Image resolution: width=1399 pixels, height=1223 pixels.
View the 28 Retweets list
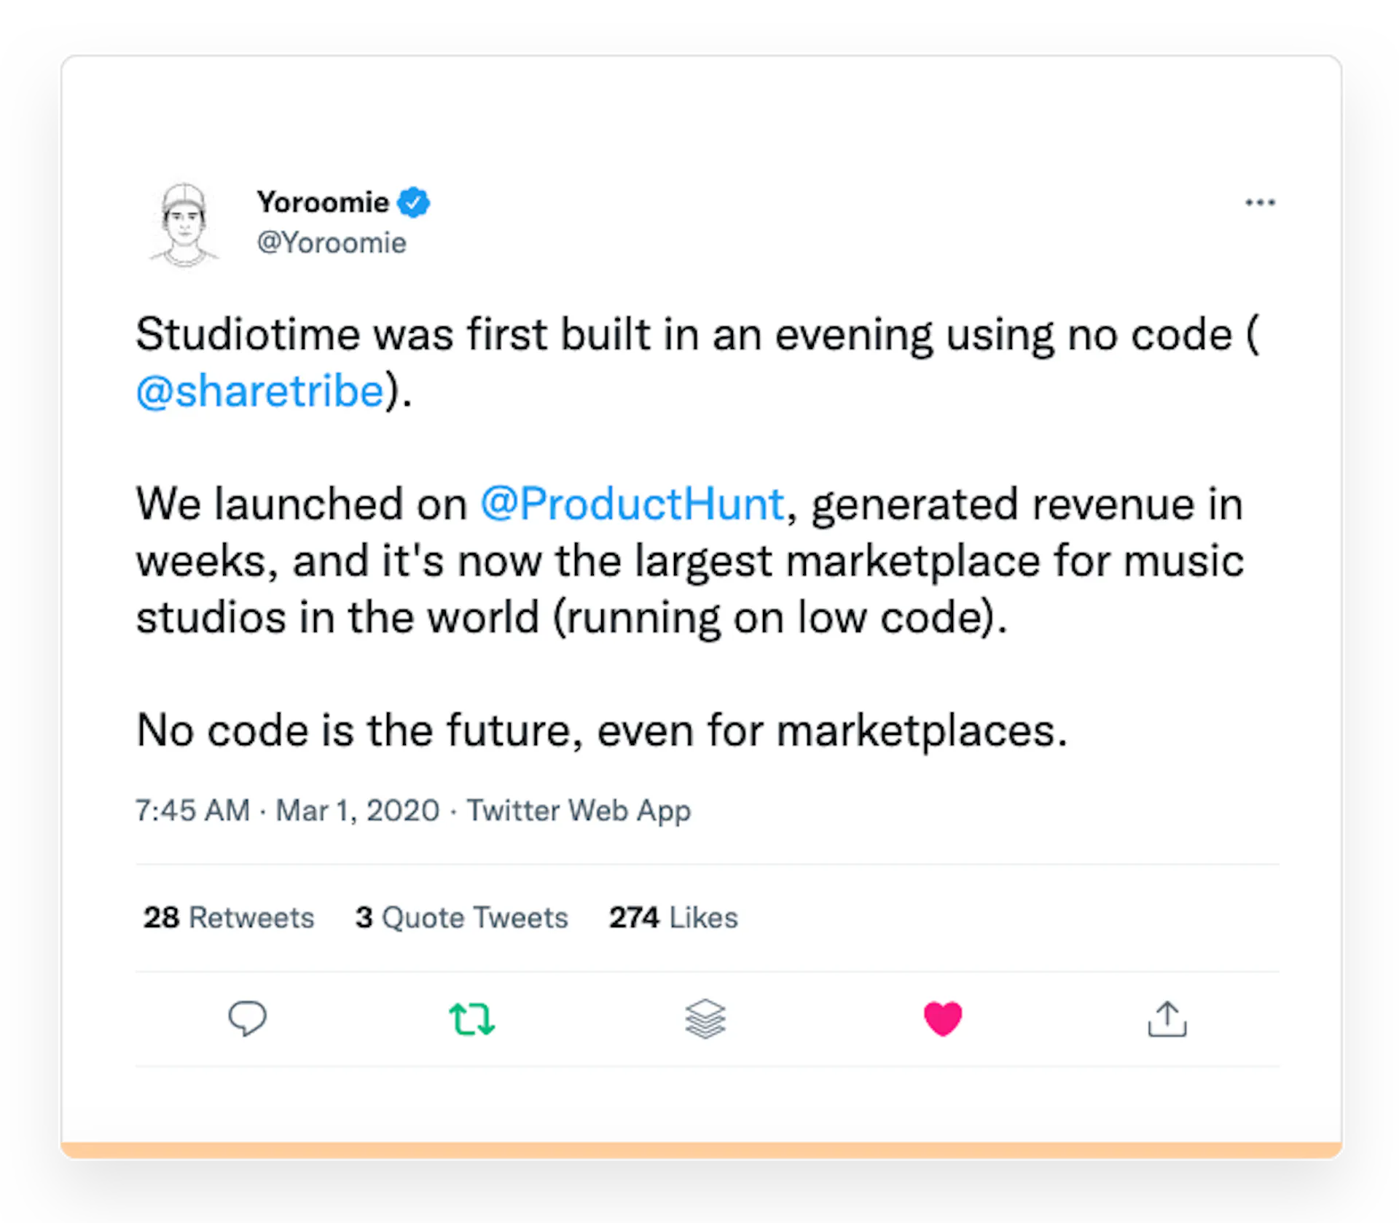[x=228, y=918]
